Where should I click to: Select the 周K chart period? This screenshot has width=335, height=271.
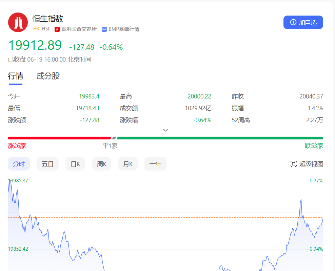(101, 164)
